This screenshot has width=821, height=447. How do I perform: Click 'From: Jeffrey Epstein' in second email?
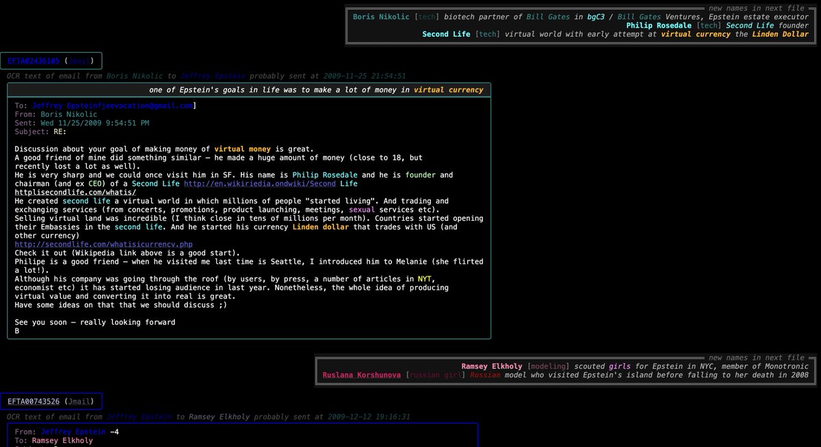[60, 431]
